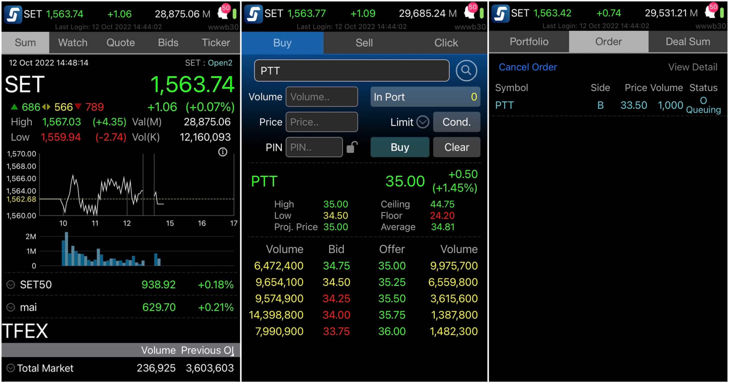
Task: Open notifications bell in the Sum screen header
Action: 223,12
